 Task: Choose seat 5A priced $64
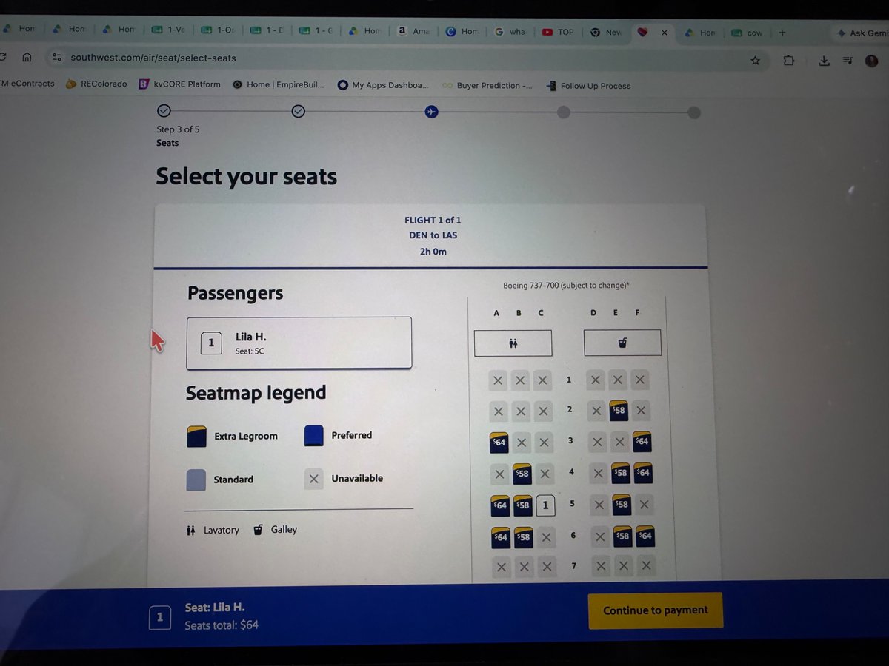pyautogui.click(x=500, y=505)
